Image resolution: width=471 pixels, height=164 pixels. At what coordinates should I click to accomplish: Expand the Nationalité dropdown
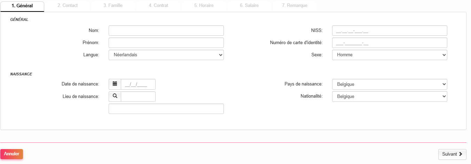(390, 97)
